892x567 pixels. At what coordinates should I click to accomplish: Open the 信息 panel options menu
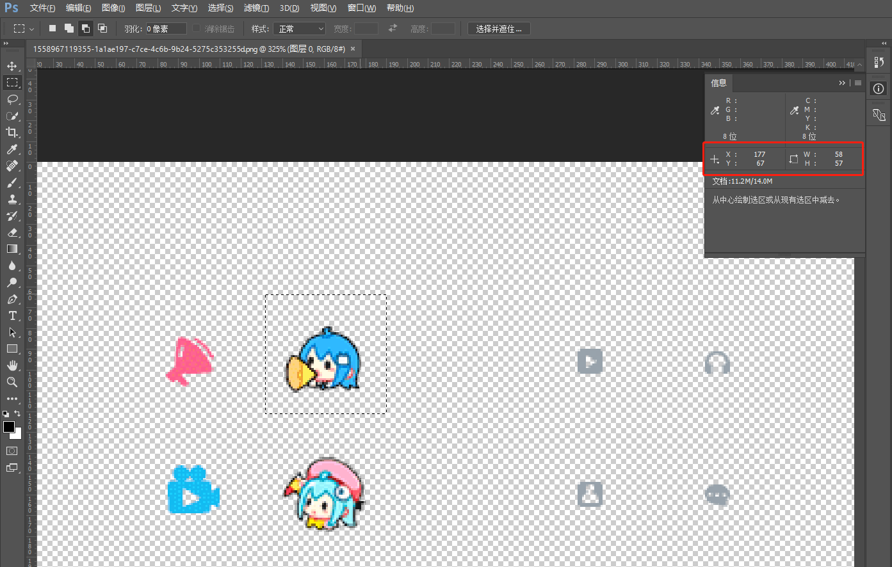[x=858, y=83]
